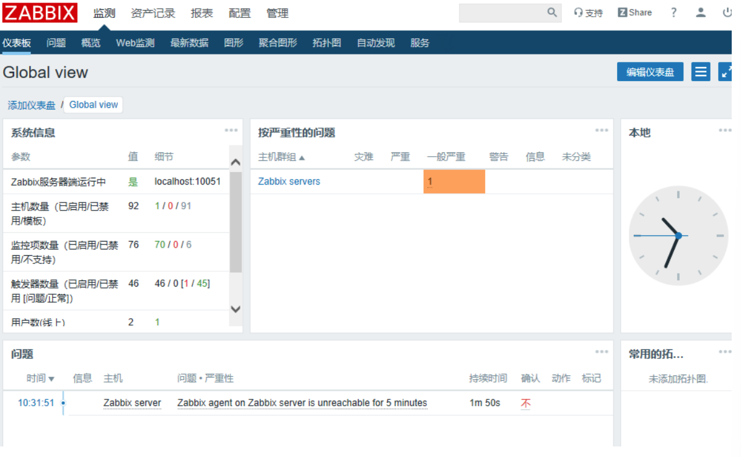This screenshot has height=457, width=741.
Task: Open 问题 widget options menu
Action: (602, 352)
